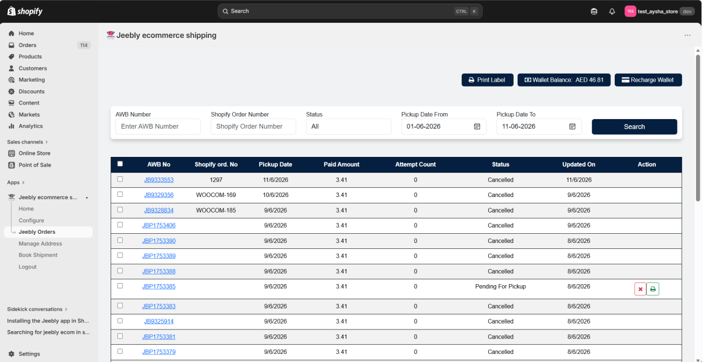Toggle the select-all checkbox in table header
Screen dimensions: 703x362
pos(120,164)
